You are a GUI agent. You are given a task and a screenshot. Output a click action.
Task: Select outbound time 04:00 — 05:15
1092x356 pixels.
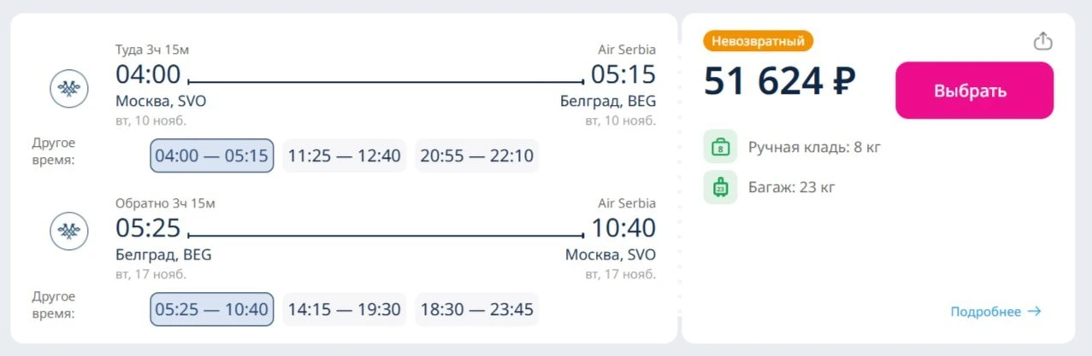[211, 156]
